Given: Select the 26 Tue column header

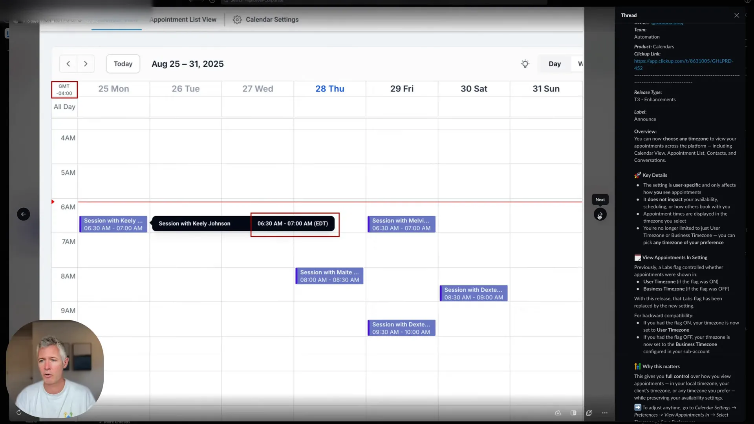Looking at the screenshot, I should 186,89.
